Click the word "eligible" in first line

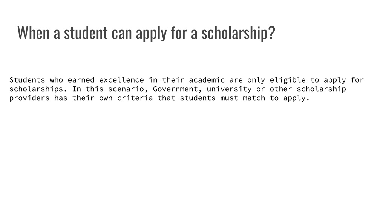288,80
